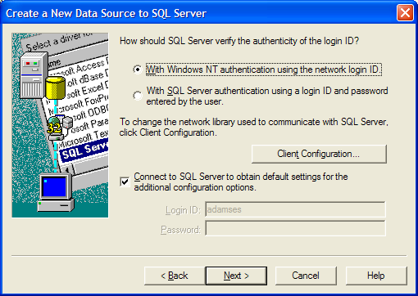Screen dimensions: 418x296
Task: Select Windows NT authentication radio button
Action: (138, 70)
